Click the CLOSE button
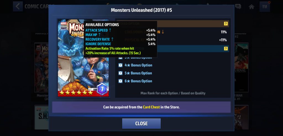This screenshot has height=136, width=283. coord(141,124)
